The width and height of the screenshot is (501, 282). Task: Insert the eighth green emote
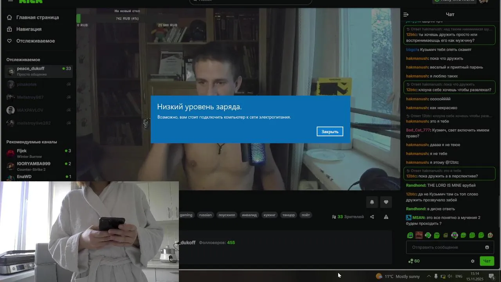click(x=472, y=235)
